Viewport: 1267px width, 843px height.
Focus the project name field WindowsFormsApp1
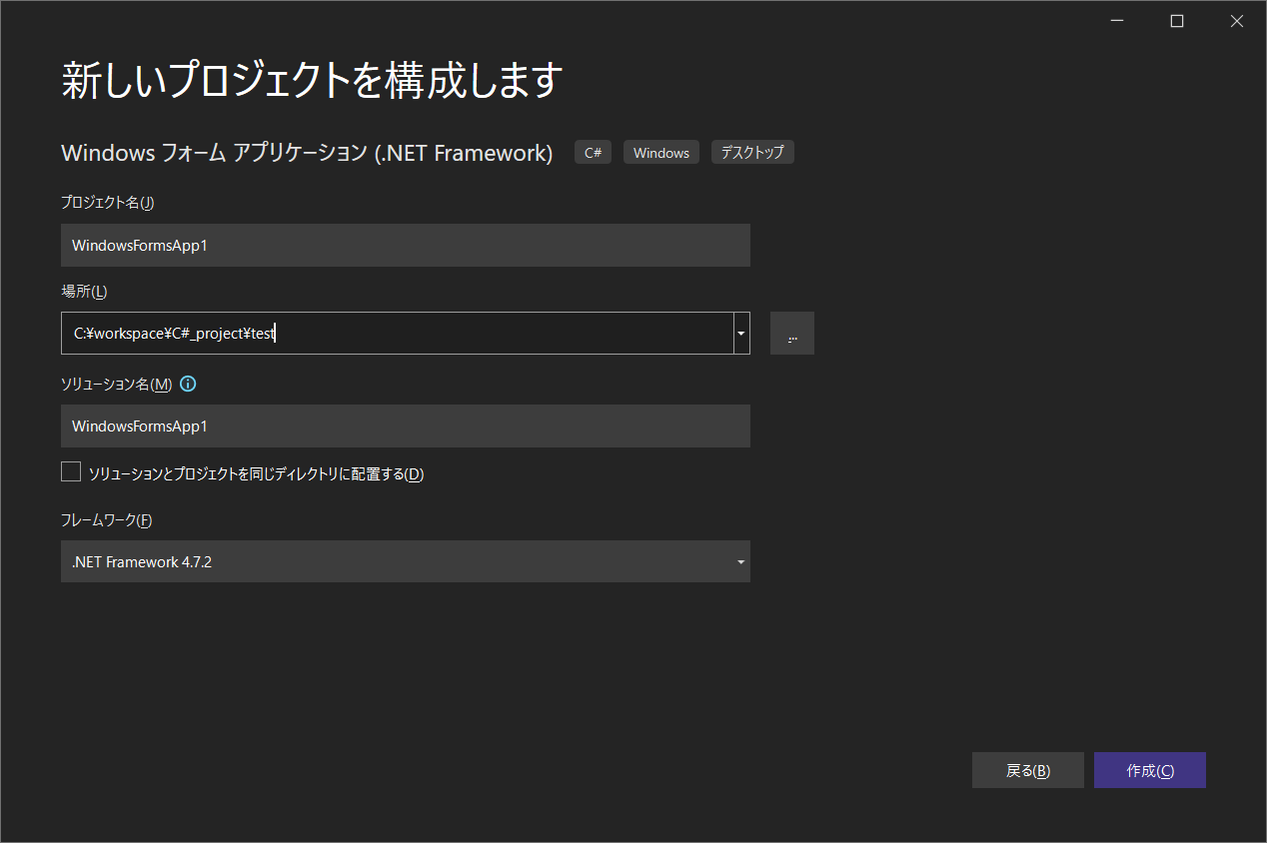406,245
